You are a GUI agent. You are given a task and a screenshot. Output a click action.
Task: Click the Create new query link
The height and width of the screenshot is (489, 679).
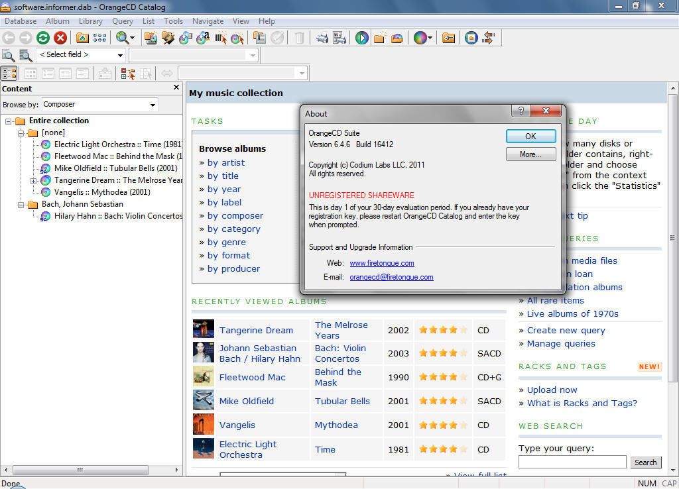tap(566, 330)
